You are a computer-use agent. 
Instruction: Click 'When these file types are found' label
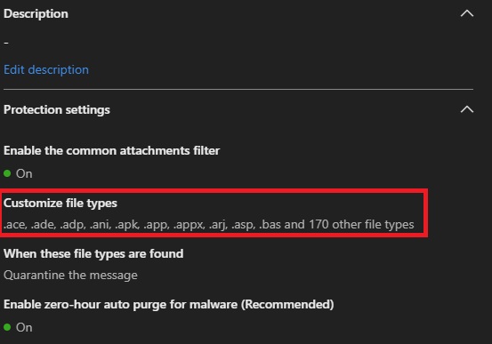(93, 253)
